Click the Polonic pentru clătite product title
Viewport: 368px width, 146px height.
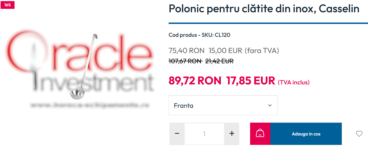coord(264,9)
